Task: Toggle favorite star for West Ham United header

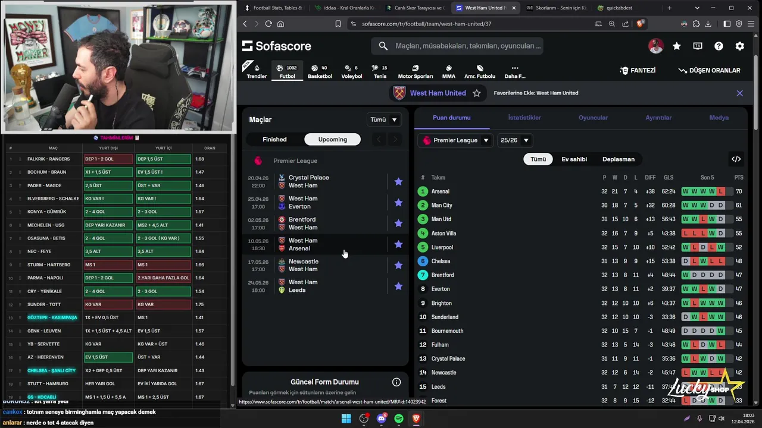Action: (x=476, y=93)
